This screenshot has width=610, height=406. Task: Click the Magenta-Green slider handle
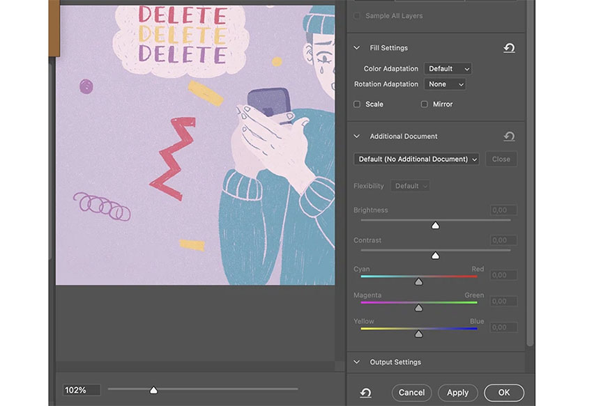point(418,308)
